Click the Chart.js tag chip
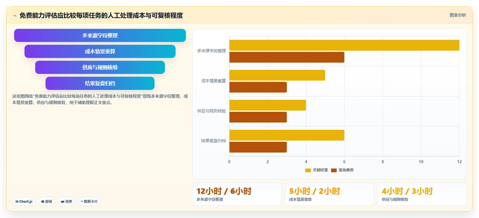The image size is (479, 218). (x=24, y=201)
